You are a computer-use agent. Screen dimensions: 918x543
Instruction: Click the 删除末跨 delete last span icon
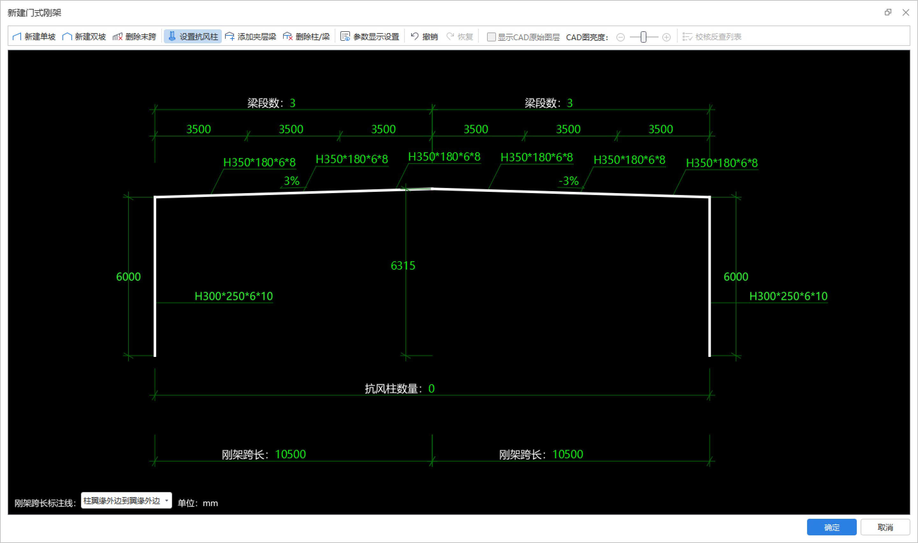click(x=117, y=37)
